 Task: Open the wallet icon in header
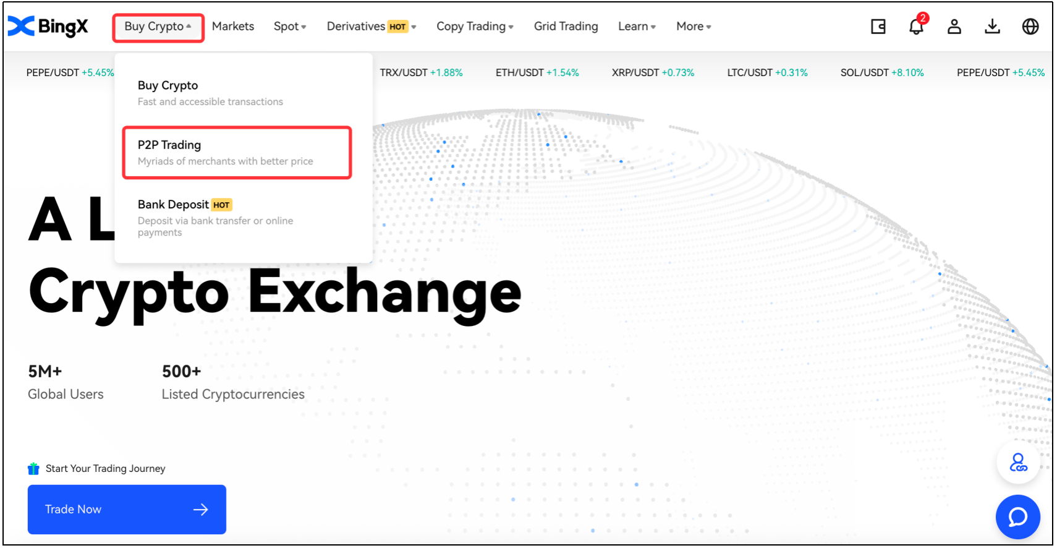coord(878,27)
